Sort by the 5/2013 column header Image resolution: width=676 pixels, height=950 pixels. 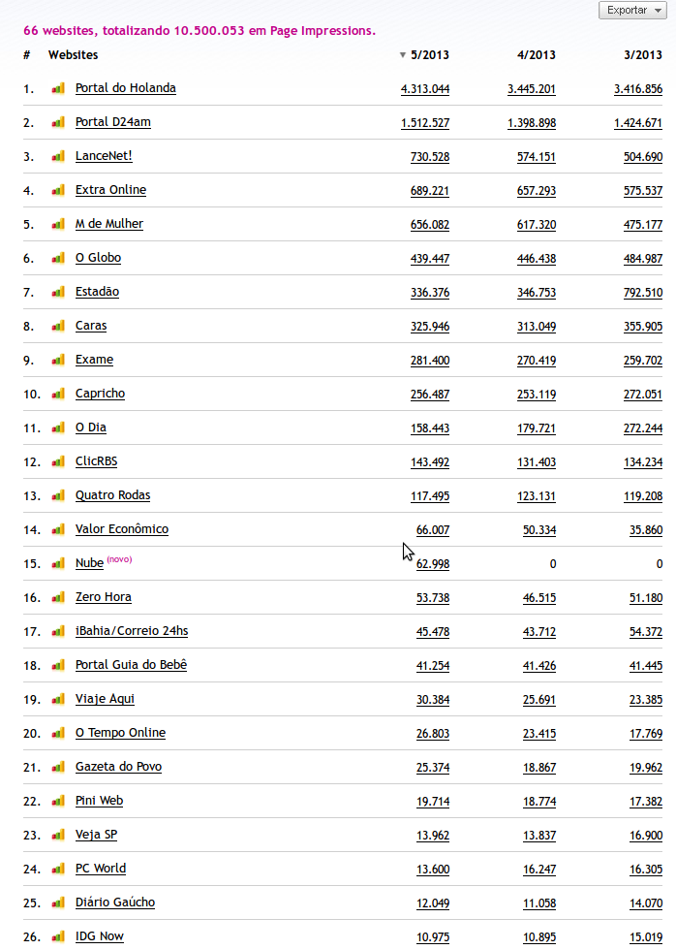pyautogui.click(x=430, y=55)
